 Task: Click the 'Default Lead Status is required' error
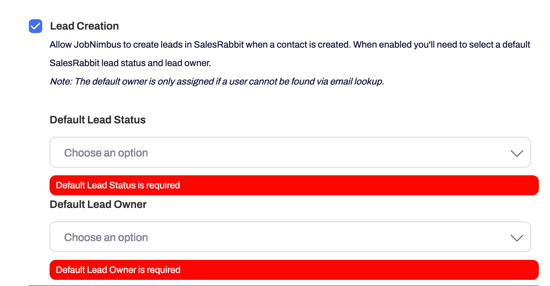(x=118, y=185)
